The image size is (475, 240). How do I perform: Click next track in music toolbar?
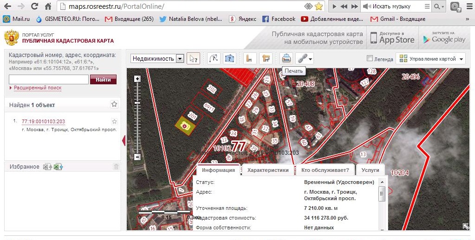point(354,6)
